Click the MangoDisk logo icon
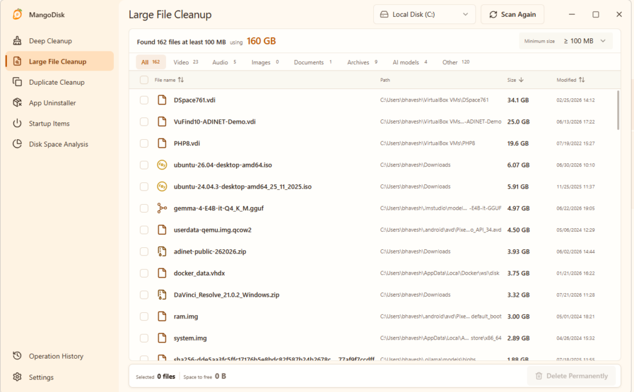The image size is (634, 392). coord(17,14)
